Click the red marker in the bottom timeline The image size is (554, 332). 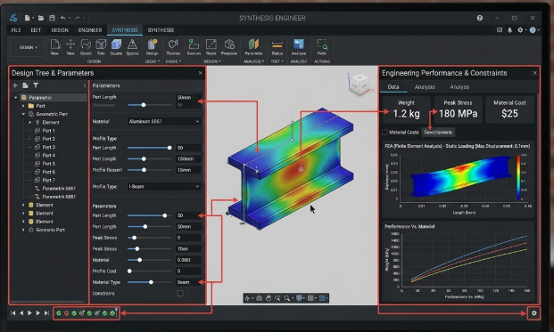[66, 313]
